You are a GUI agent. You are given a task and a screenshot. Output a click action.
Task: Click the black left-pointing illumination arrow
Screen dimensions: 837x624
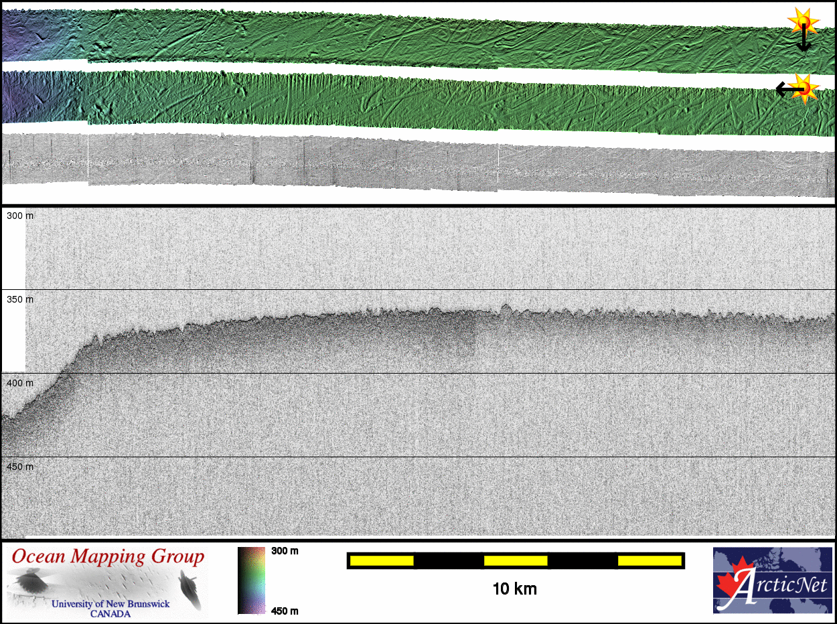[787, 88]
